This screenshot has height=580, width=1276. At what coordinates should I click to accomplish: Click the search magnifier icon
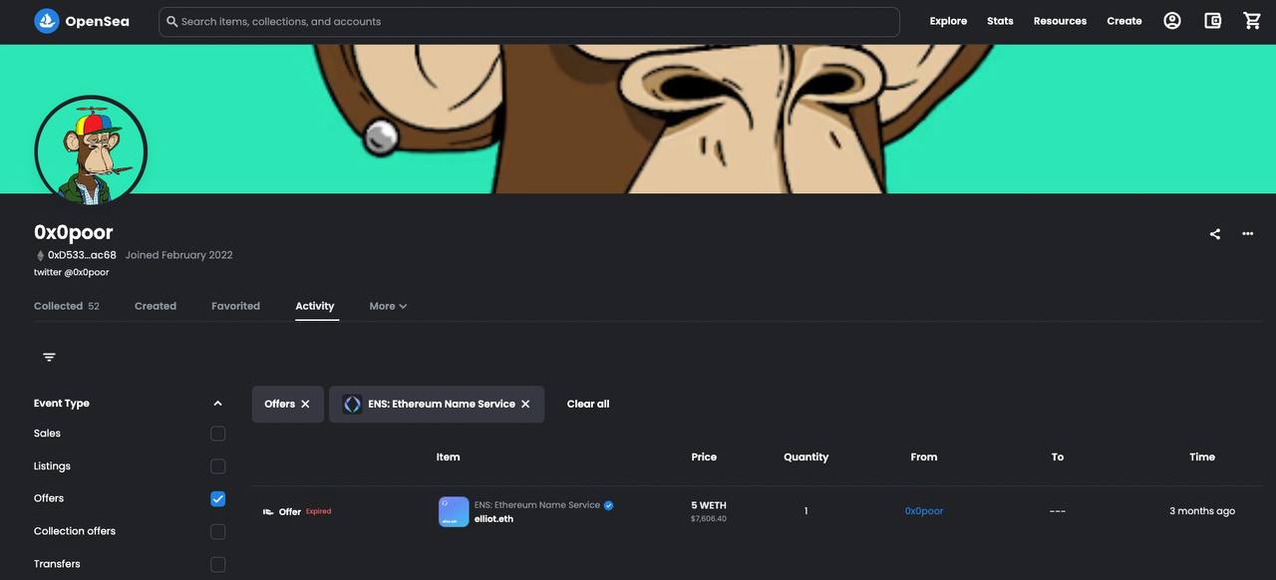tap(172, 21)
